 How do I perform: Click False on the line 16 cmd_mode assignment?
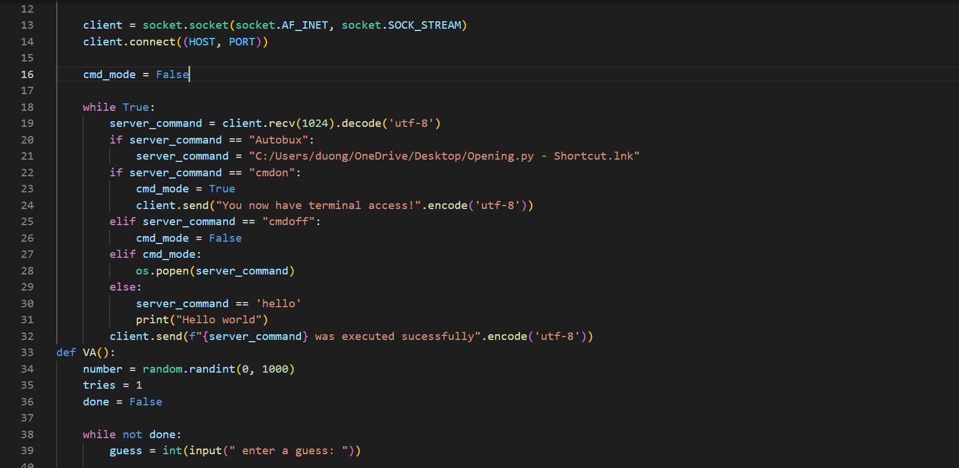(172, 75)
